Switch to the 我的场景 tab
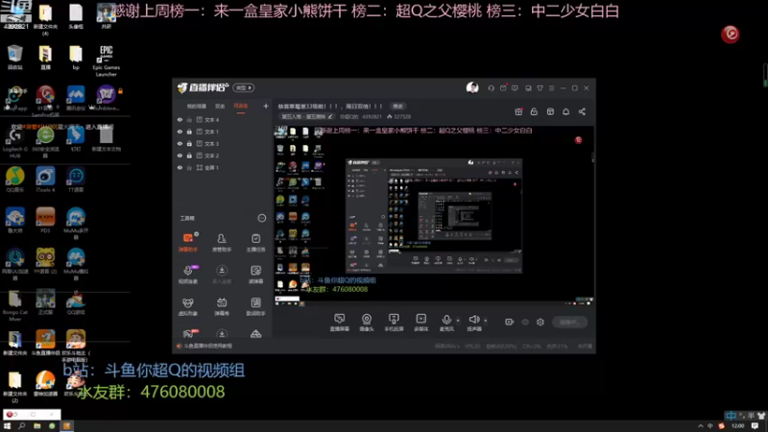The height and width of the screenshot is (432, 768). click(197, 107)
